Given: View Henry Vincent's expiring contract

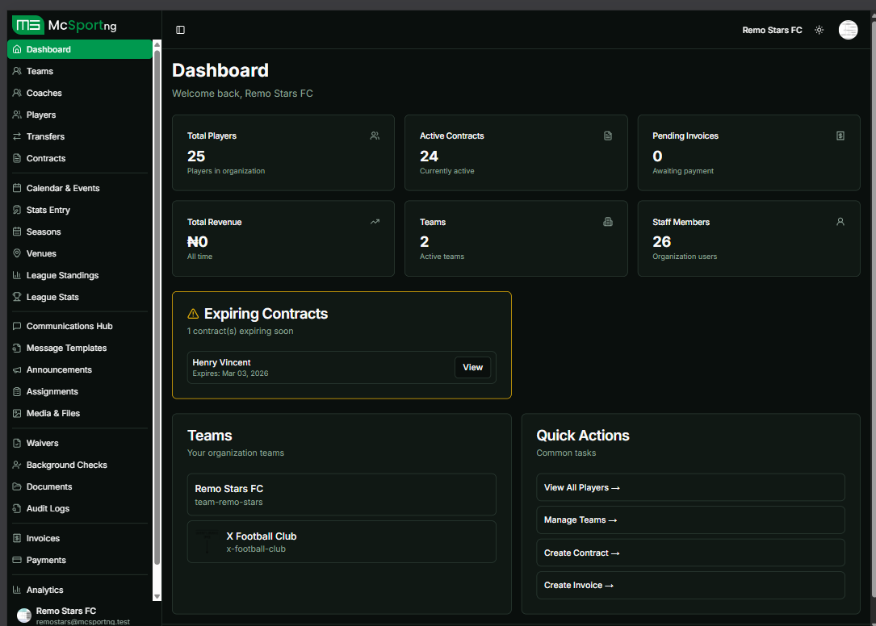Looking at the screenshot, I should click(472, 367).
